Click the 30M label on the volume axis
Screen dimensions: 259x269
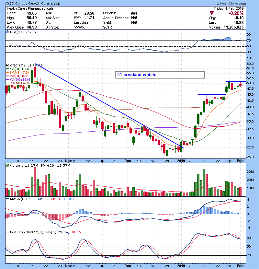[x=250, y=172]
